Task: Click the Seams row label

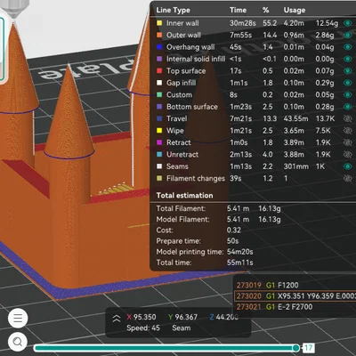Action: [x=177, y=166]
